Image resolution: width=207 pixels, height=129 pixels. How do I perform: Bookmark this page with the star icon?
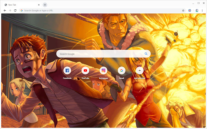coord(183,11)
